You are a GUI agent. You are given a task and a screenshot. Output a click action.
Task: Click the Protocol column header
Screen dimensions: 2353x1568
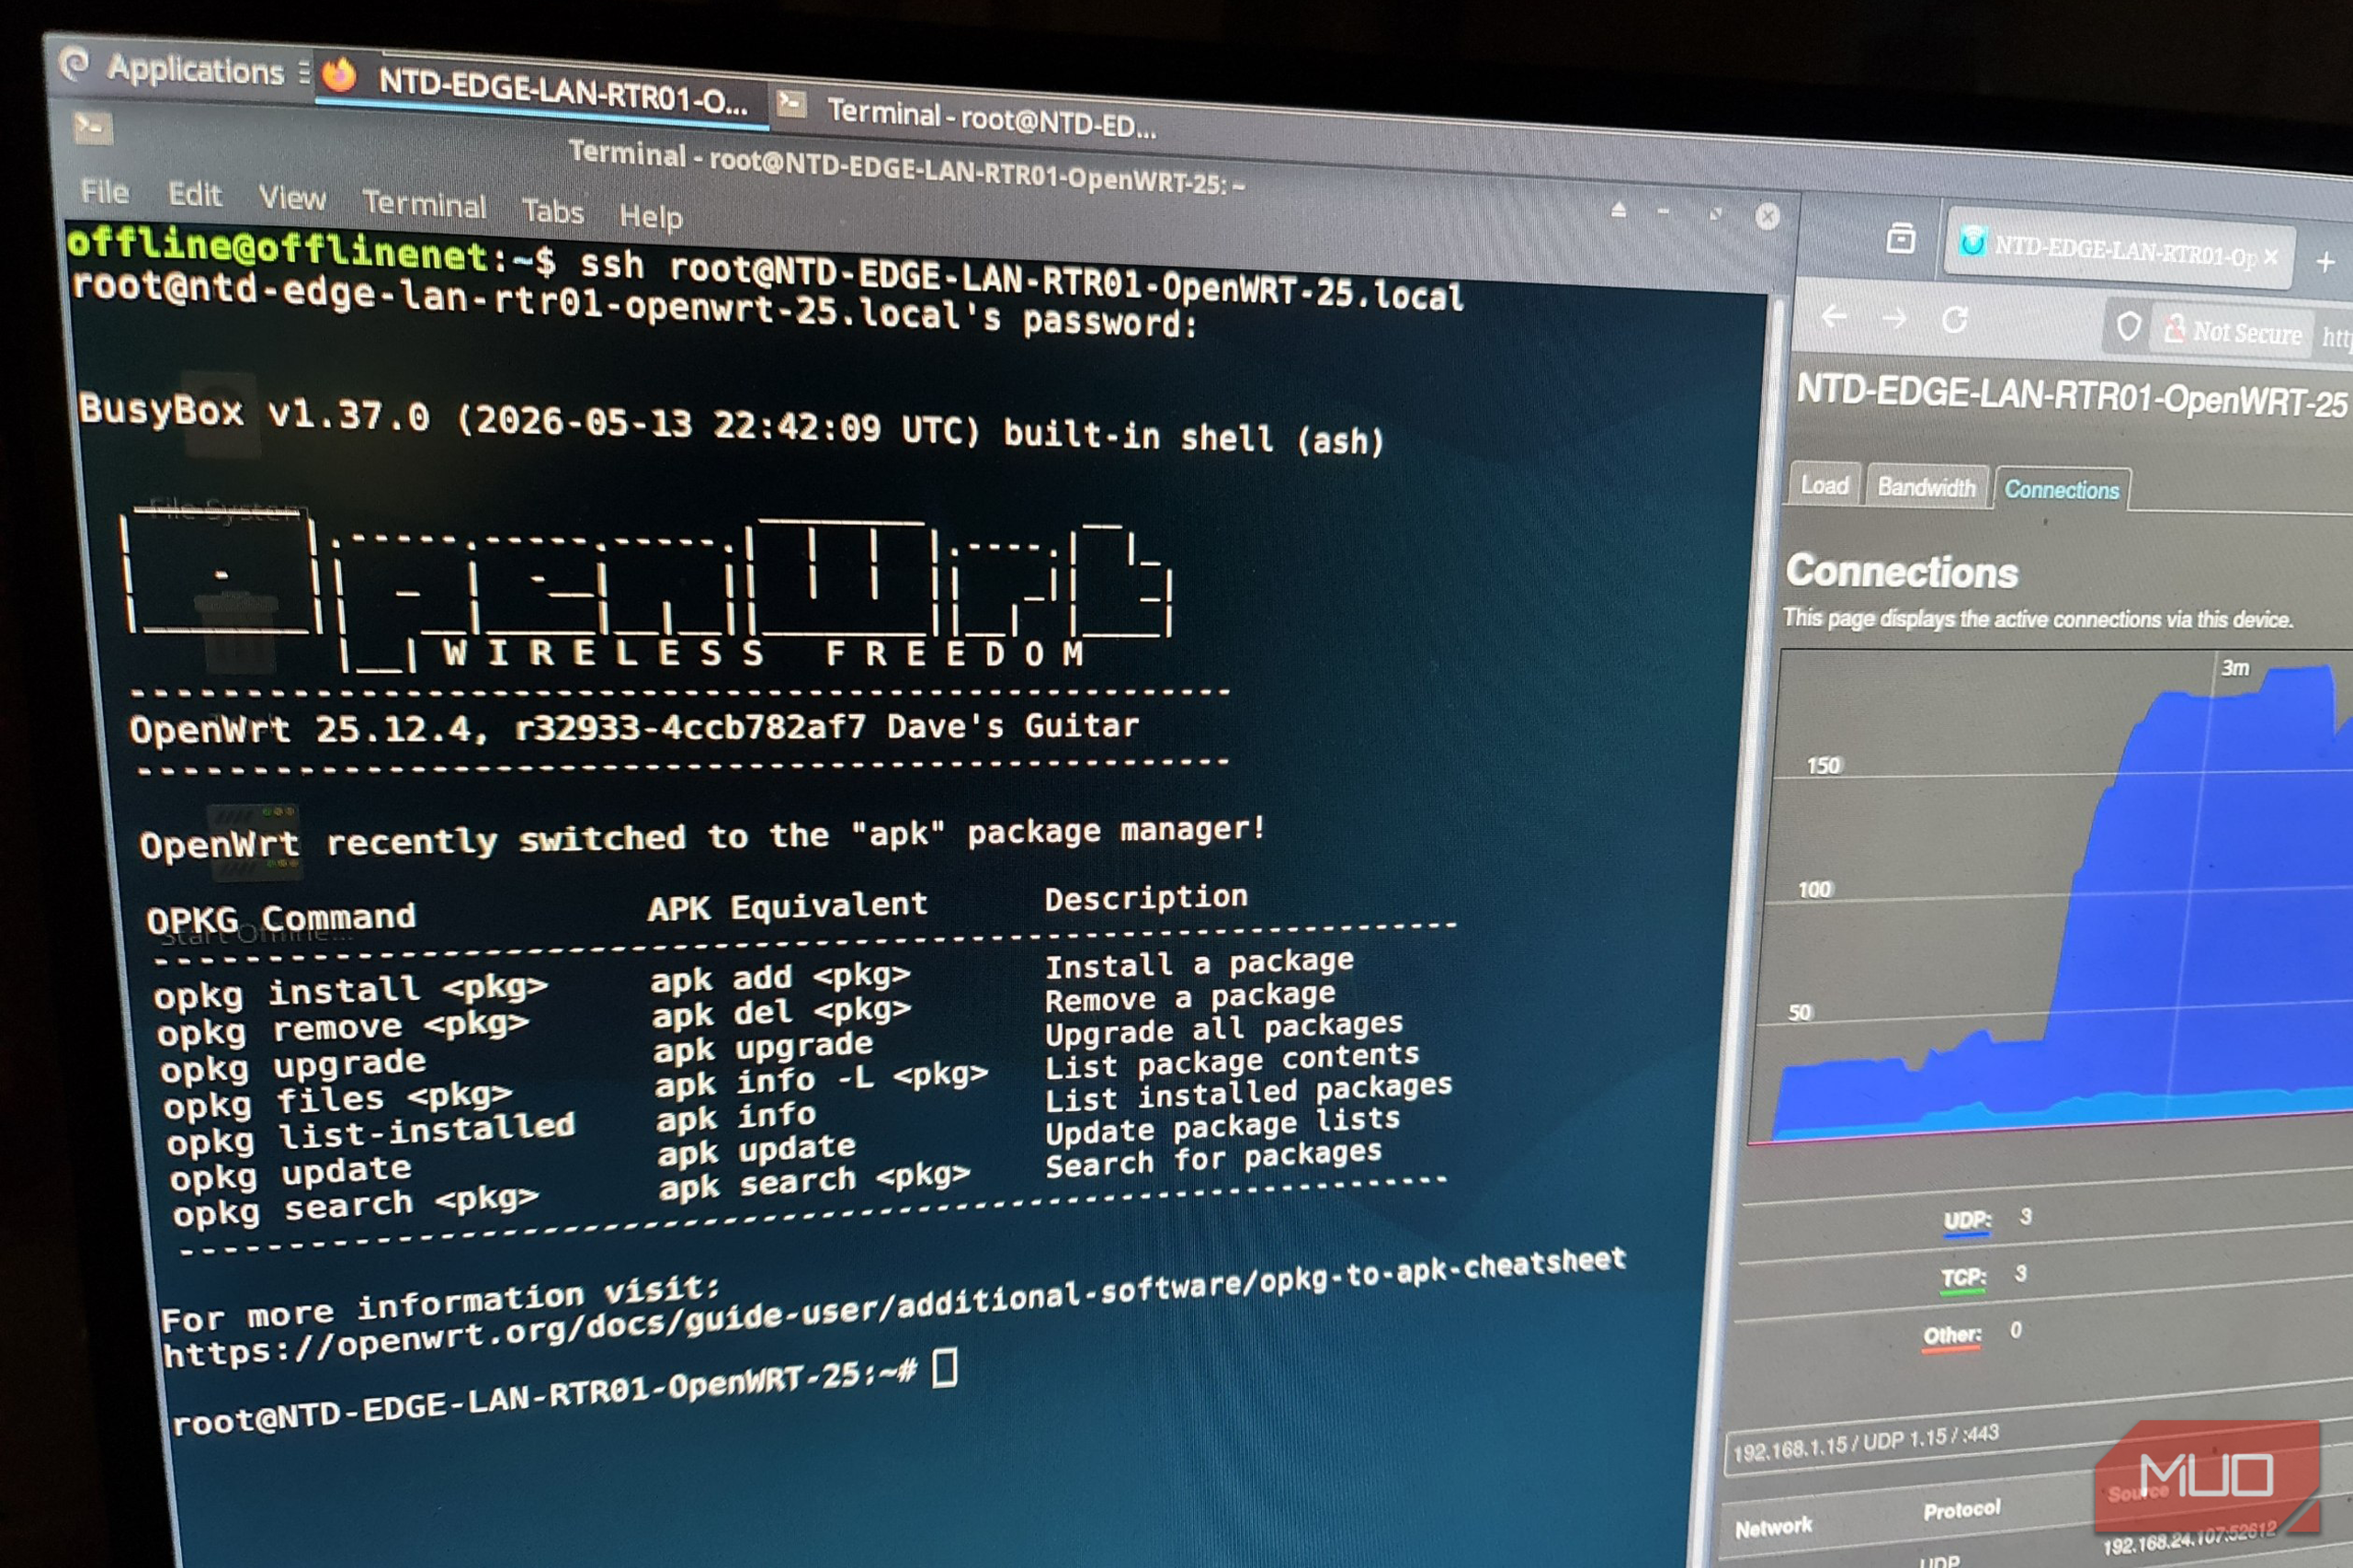1962,1511
